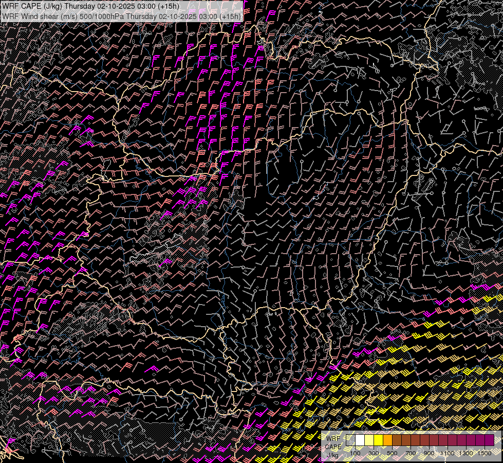
Task: Pick the pale yellow CAPE legend swatch
Action: click(369, 440)
